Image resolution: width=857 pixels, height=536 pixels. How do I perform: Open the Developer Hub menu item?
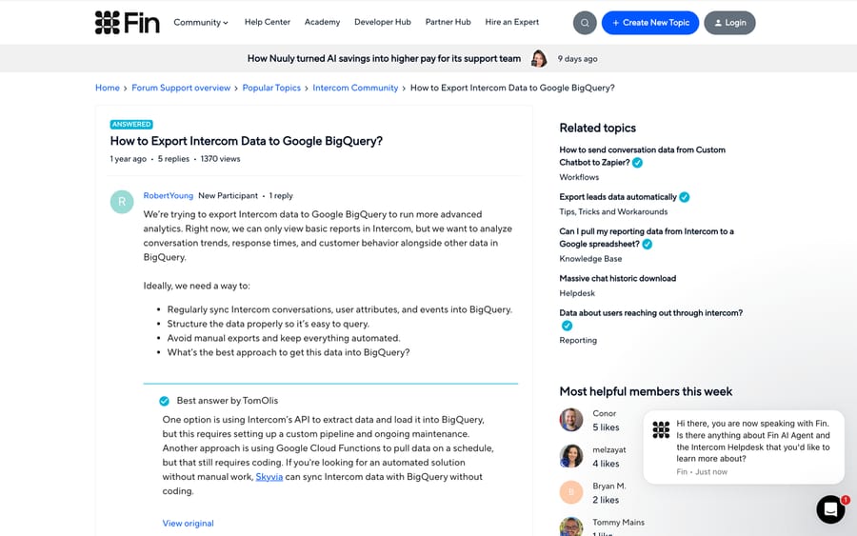click(x=383, y=22)
